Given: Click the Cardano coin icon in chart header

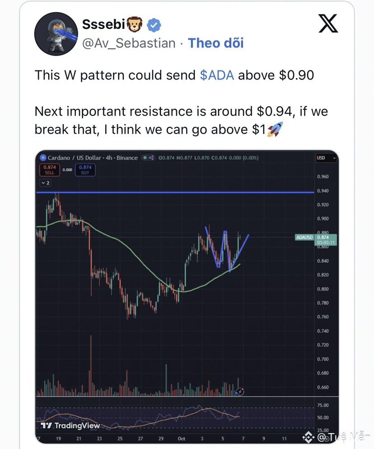Looking at the screenshot, I should click(x=43, y=158).
